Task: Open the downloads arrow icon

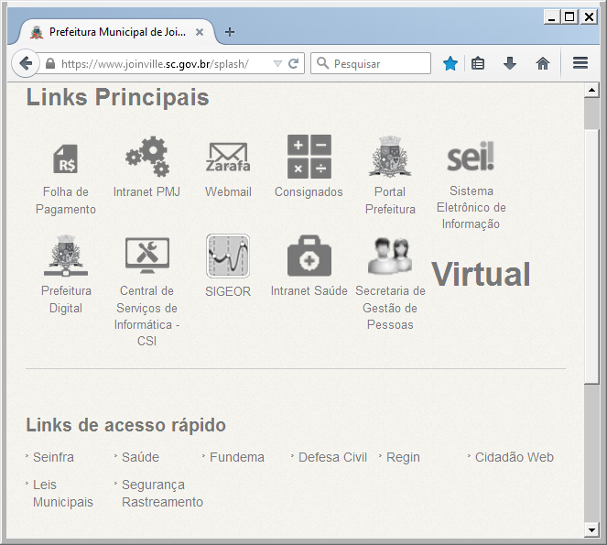Action: click(510, 63)
